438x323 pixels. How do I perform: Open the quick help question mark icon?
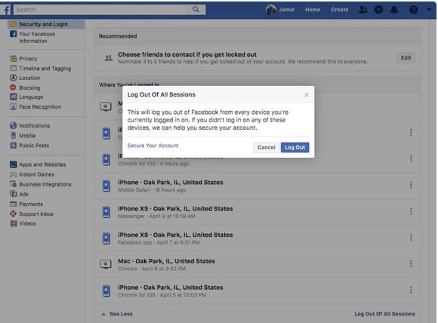(x=413, y=10)
